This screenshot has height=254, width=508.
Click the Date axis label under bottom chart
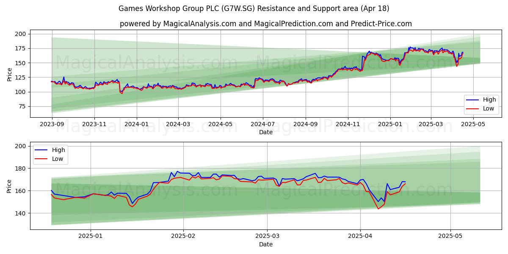click(266, 245)
